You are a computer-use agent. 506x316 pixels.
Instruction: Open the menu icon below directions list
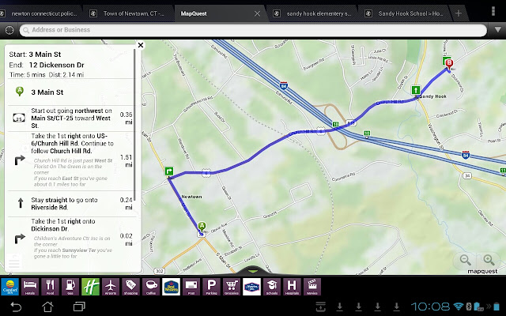coord(14,261)
